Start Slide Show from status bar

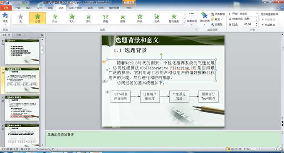point(240,149)
